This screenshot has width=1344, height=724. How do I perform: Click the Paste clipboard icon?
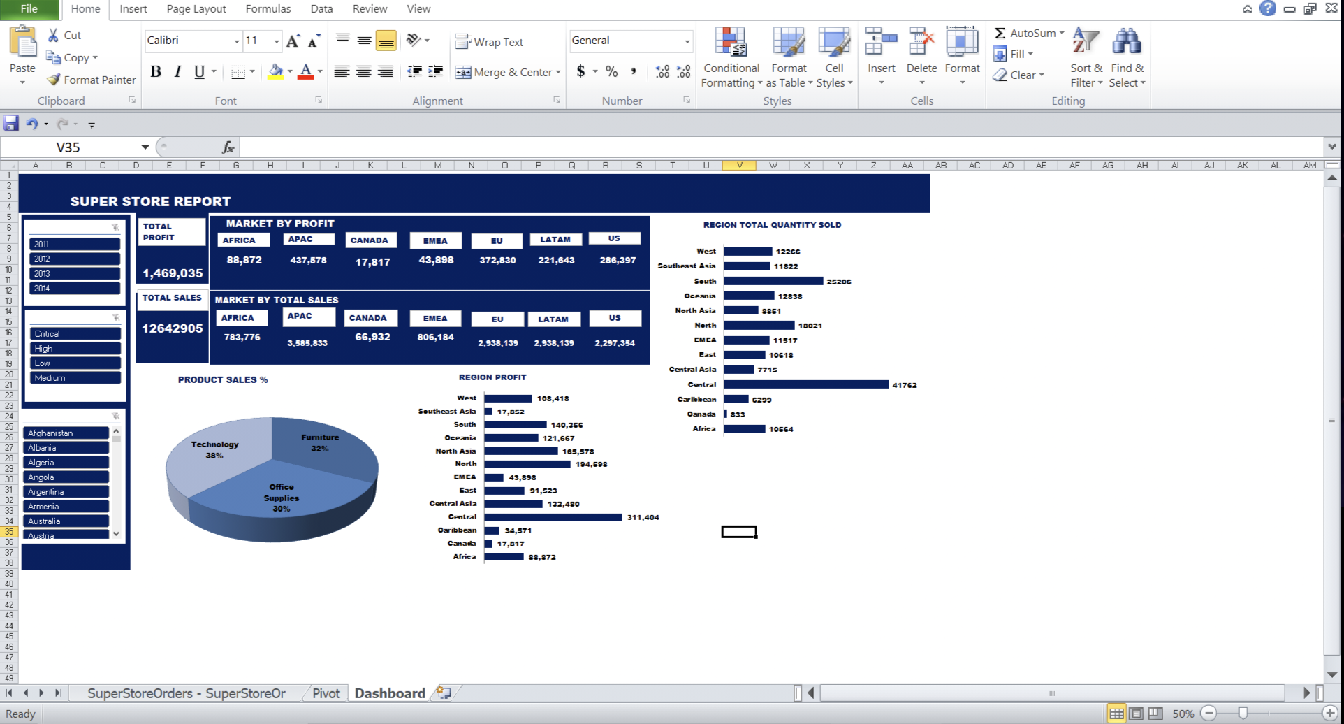pyautogui.click(x=22, y=42)
